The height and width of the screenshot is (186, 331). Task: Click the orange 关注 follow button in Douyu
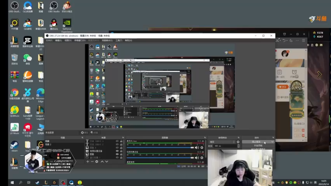[x=283, y=87]
